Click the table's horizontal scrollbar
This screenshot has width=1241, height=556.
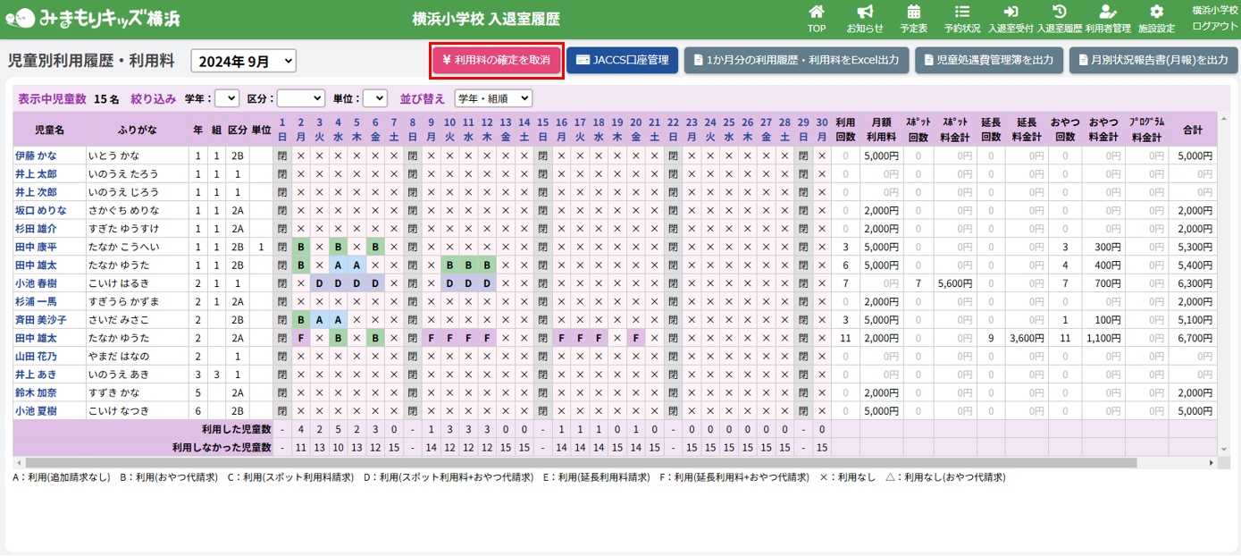(572, 463)
